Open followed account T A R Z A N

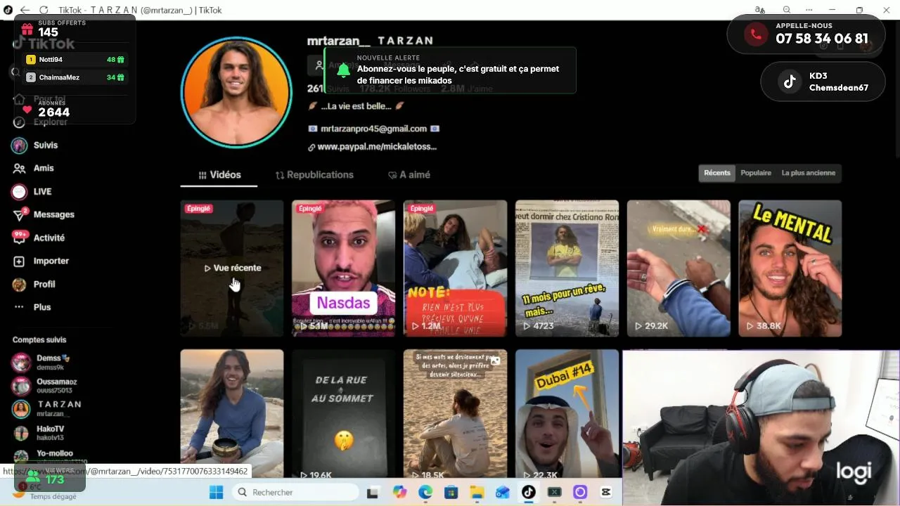point(46,409)
